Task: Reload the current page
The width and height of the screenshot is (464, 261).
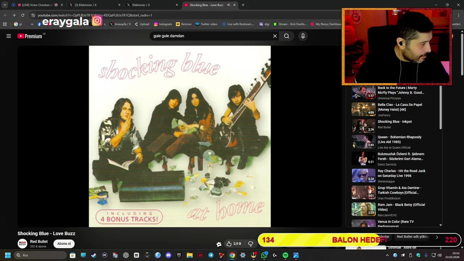Action: [22, 15]
